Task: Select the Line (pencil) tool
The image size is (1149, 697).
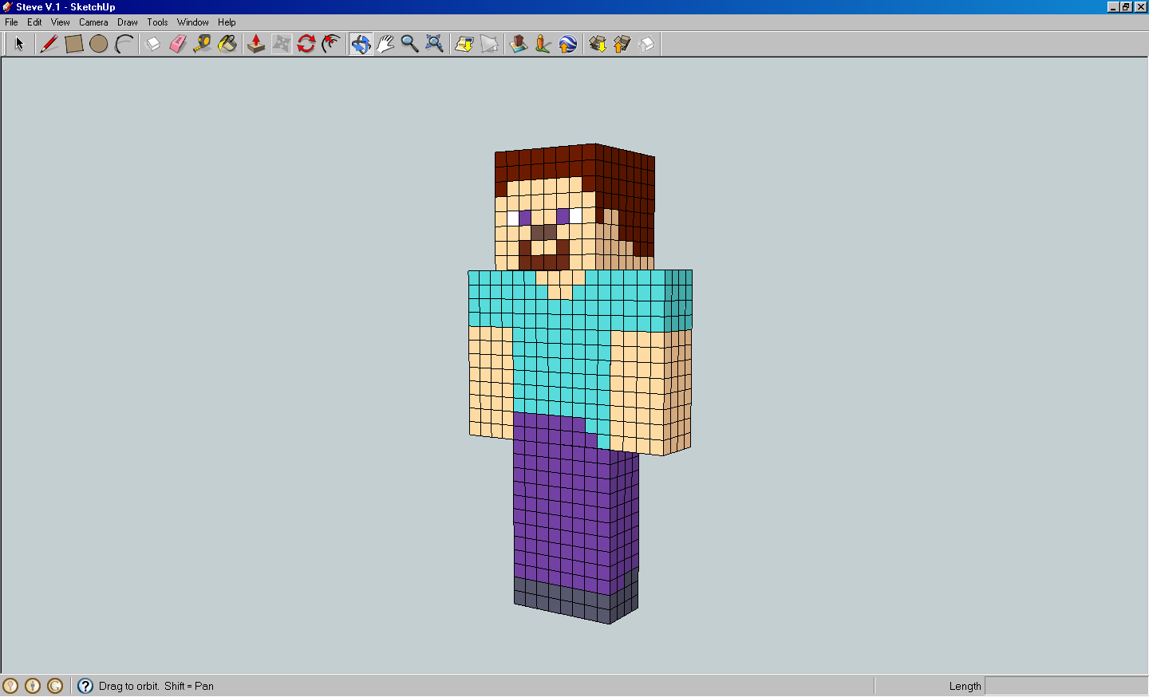Action: click(49, 44)
